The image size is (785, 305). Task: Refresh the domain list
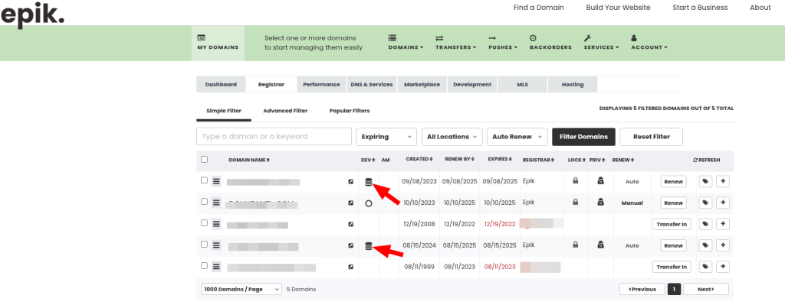(x=706, y=161)
